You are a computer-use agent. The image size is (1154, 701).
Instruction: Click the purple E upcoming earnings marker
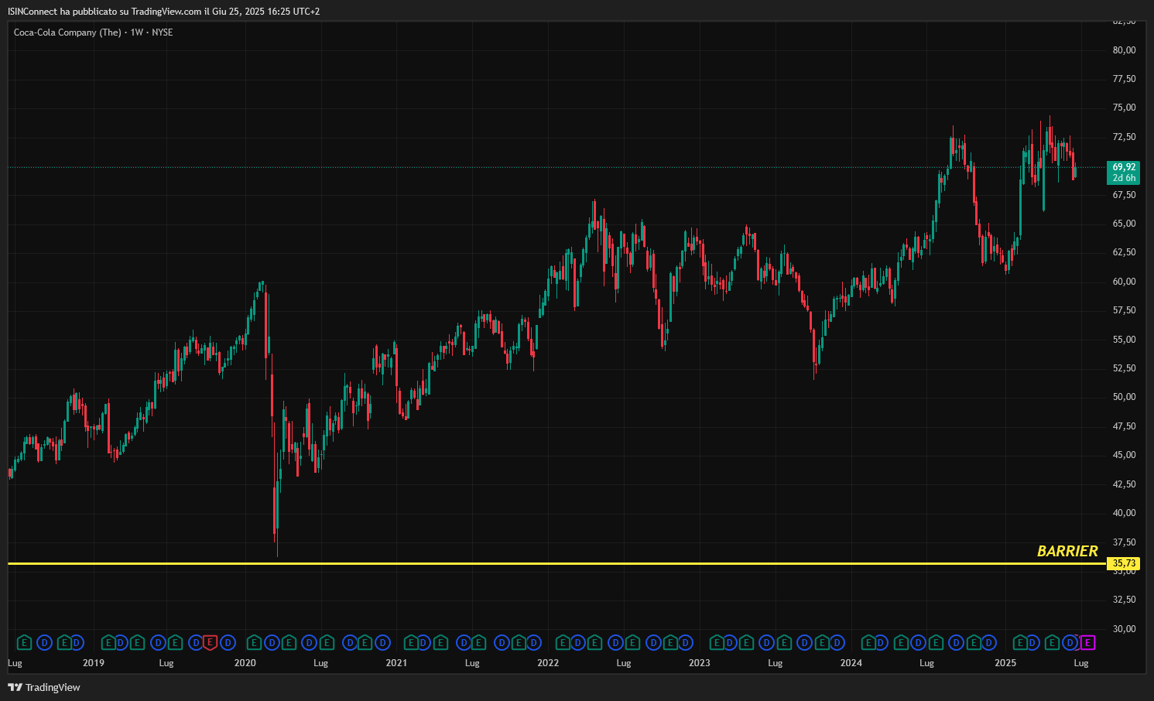click(x=1087, y=642)
